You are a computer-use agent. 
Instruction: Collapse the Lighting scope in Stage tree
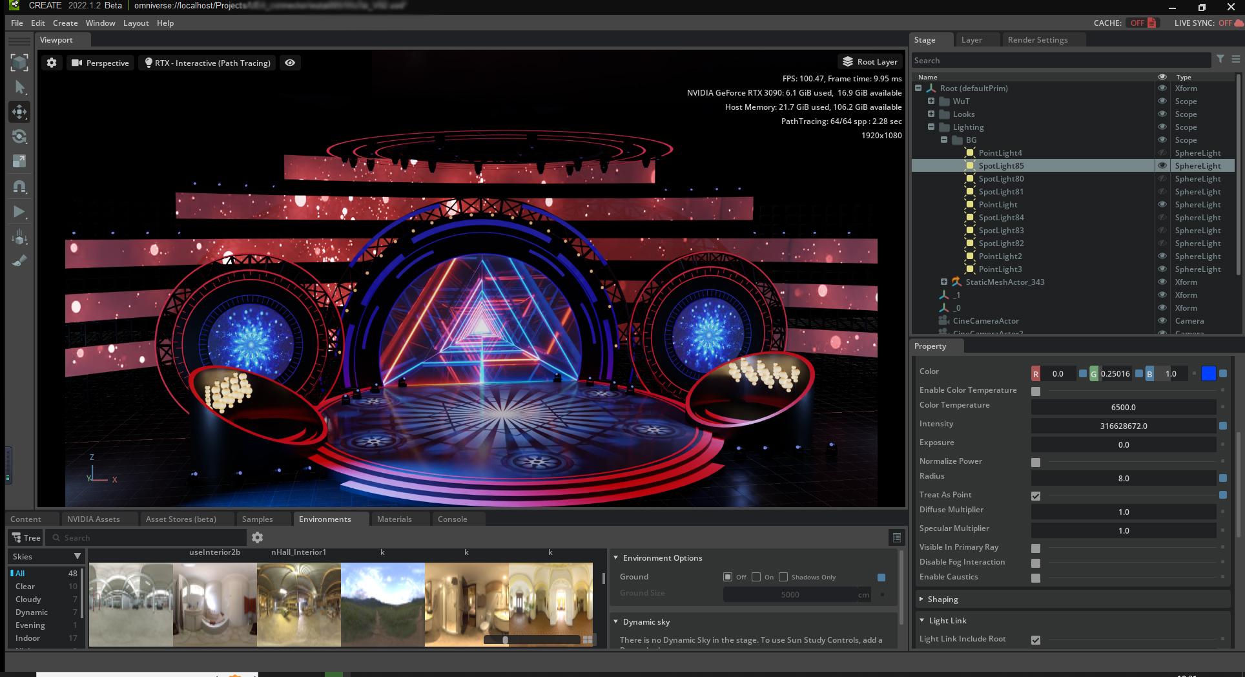click(x=931, y=127)
